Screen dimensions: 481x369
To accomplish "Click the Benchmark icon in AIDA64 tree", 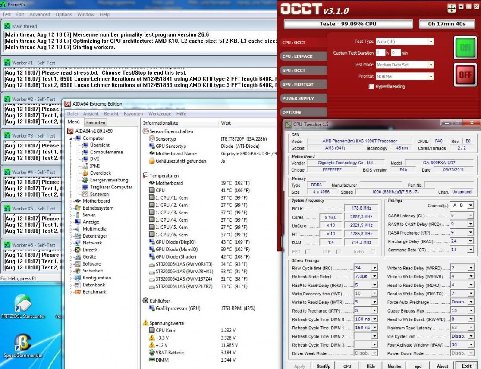I will click(78, 292).
